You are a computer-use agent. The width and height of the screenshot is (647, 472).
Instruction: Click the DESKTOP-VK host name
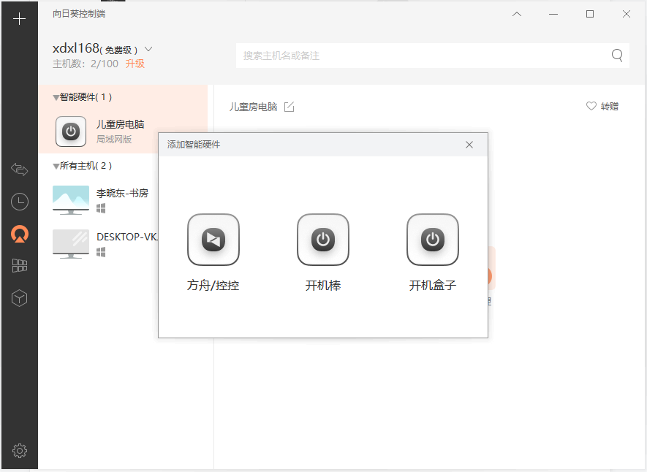pyautogui.click(x=126, y=237)
